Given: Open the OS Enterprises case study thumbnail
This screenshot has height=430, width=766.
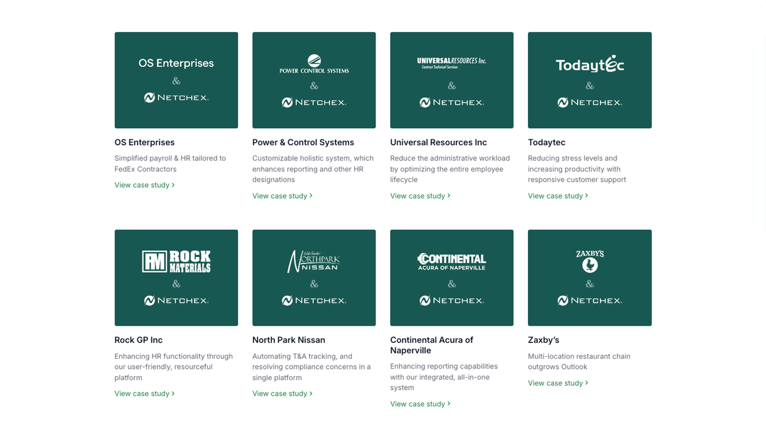Looking at the screenshot, I should point(176,80).
